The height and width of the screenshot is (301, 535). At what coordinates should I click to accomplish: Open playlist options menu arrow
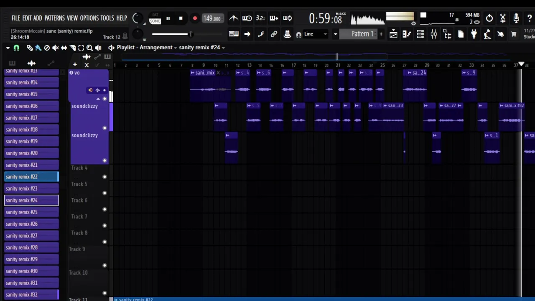coord(8,48)
